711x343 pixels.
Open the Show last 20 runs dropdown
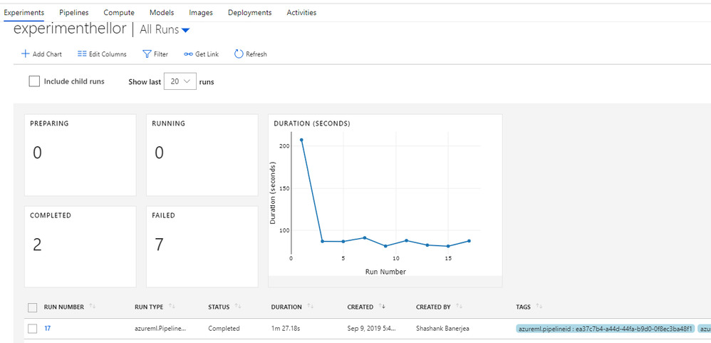(180, 82)
